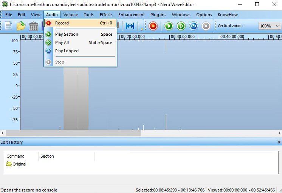Choose Play Looped in Audio menu
The image size is (282, 193).
tap(80, 51)
